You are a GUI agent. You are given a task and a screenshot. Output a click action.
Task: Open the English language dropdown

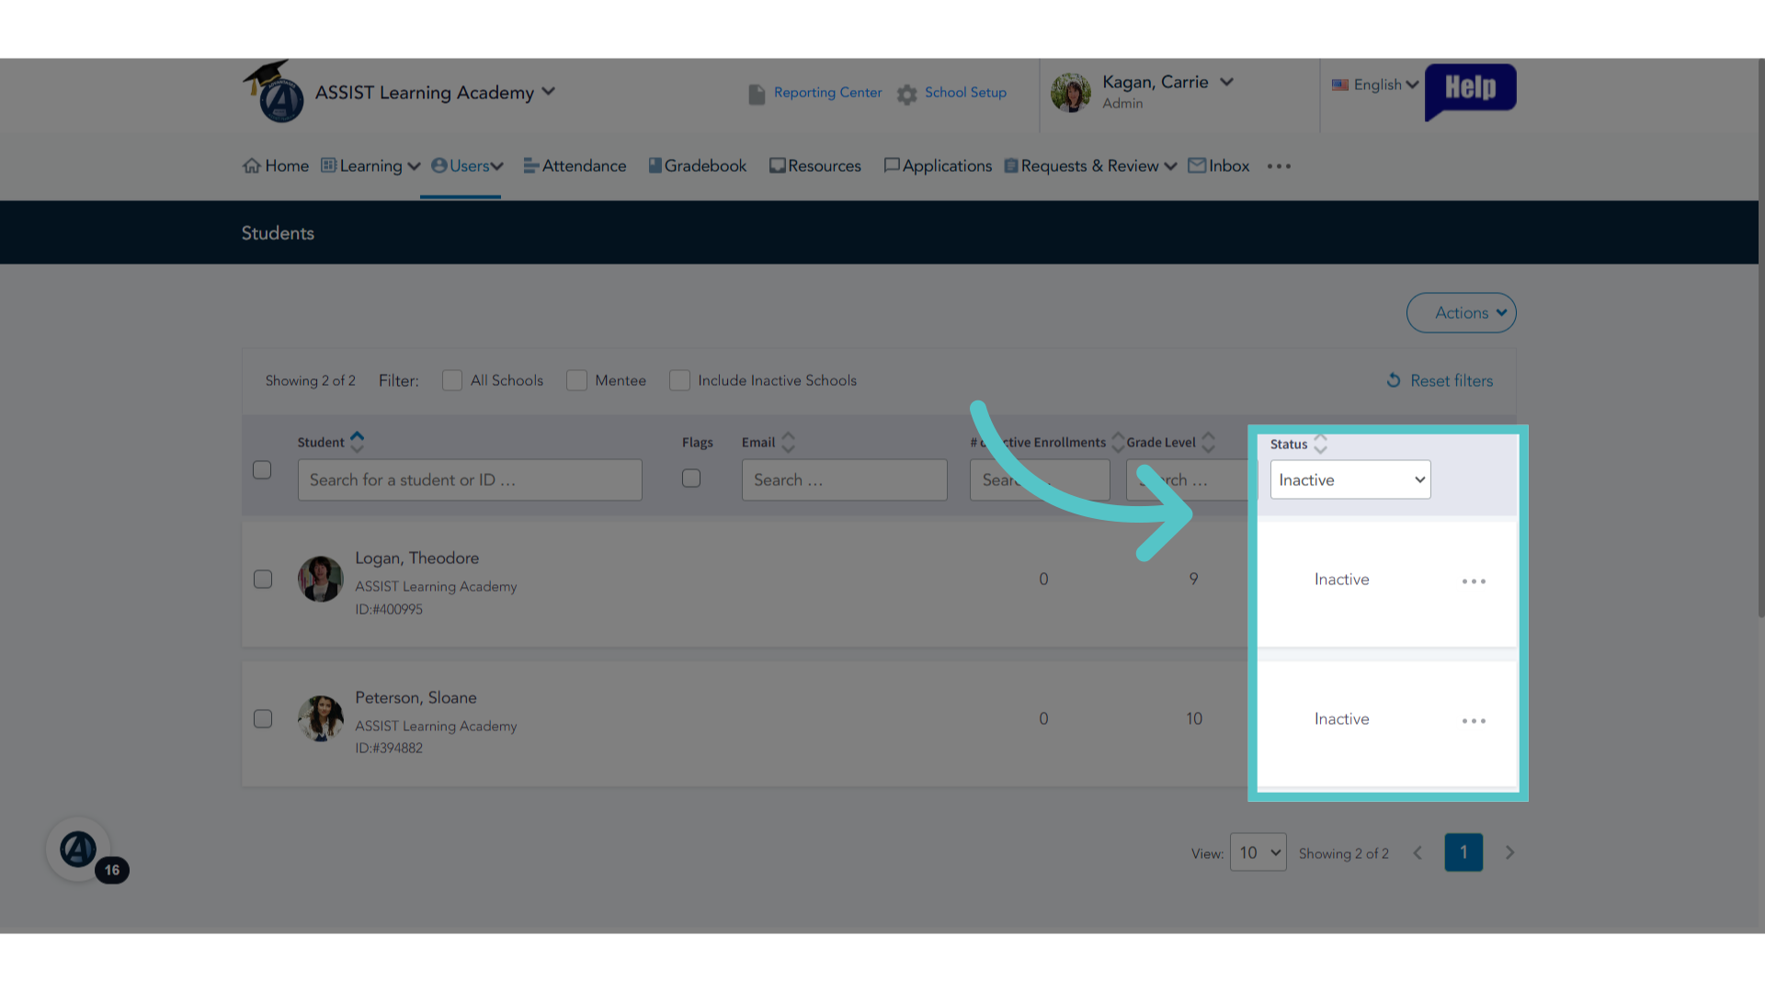(1375, 85)
